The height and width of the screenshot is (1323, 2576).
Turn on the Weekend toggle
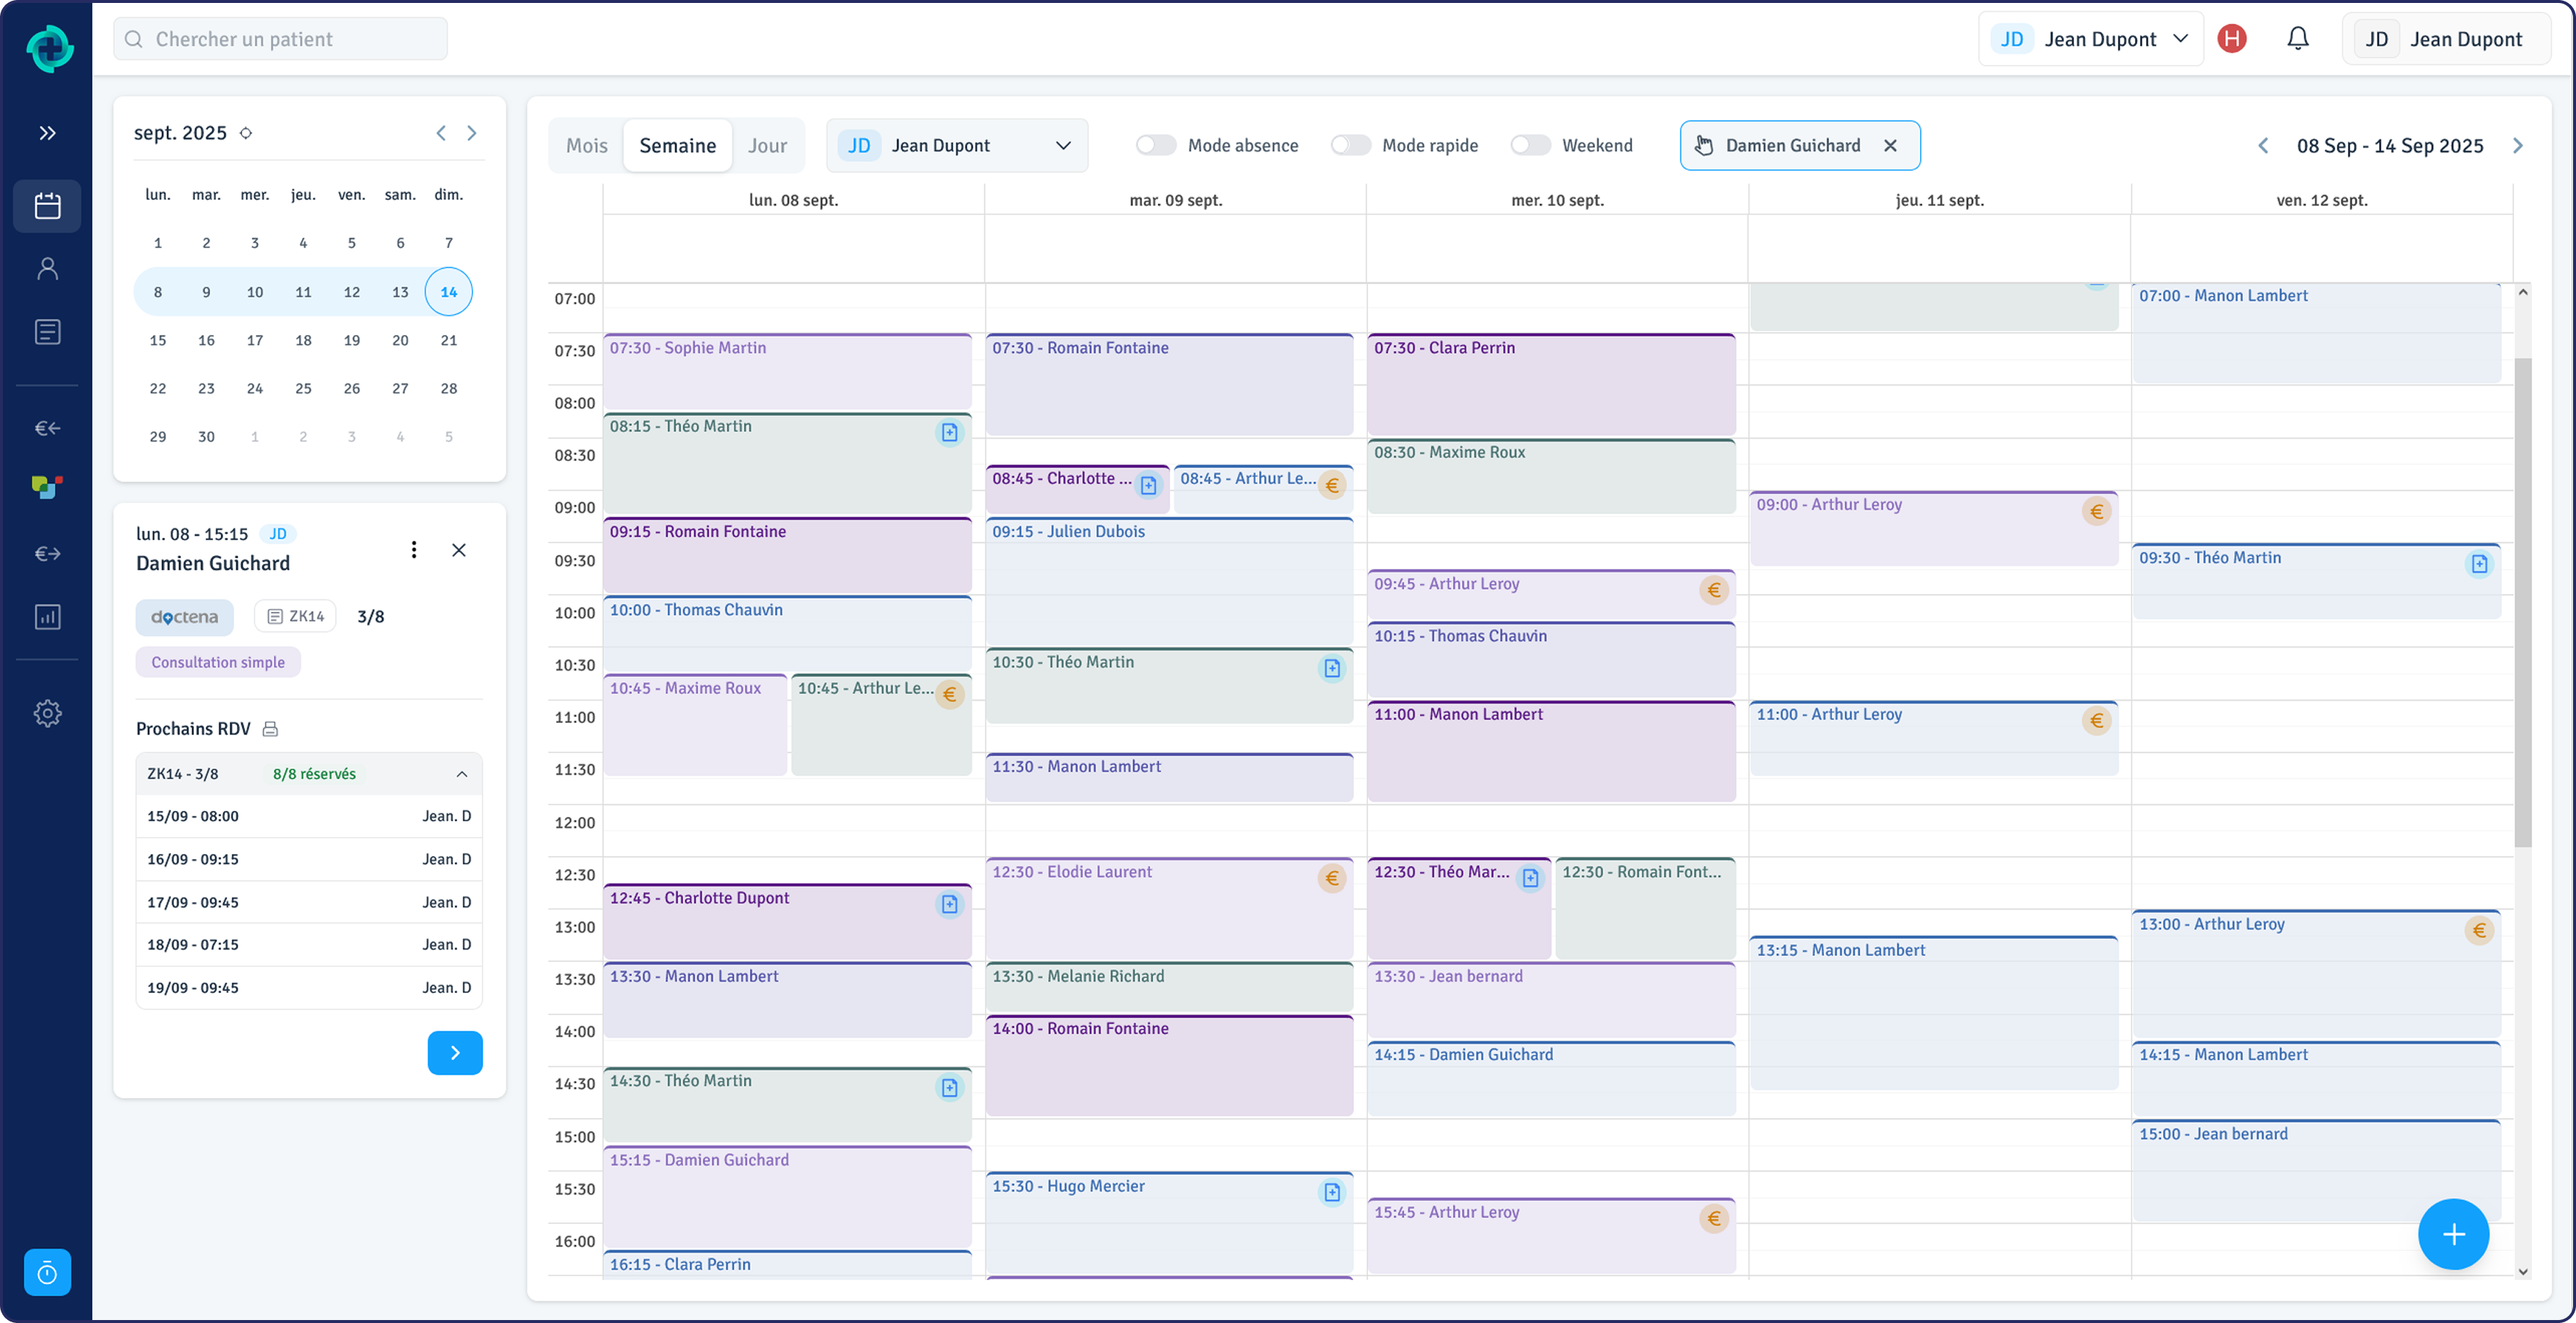coord(1529,145)
